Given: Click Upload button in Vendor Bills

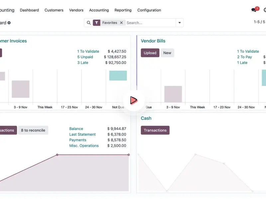Looking at the screenshot, I should pyautogui.click(x=150, y=53).
